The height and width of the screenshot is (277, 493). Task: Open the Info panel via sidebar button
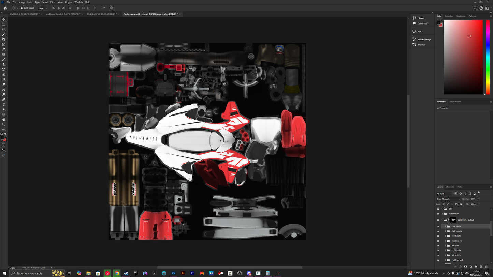pyautogui.click(x=419, y=31)
